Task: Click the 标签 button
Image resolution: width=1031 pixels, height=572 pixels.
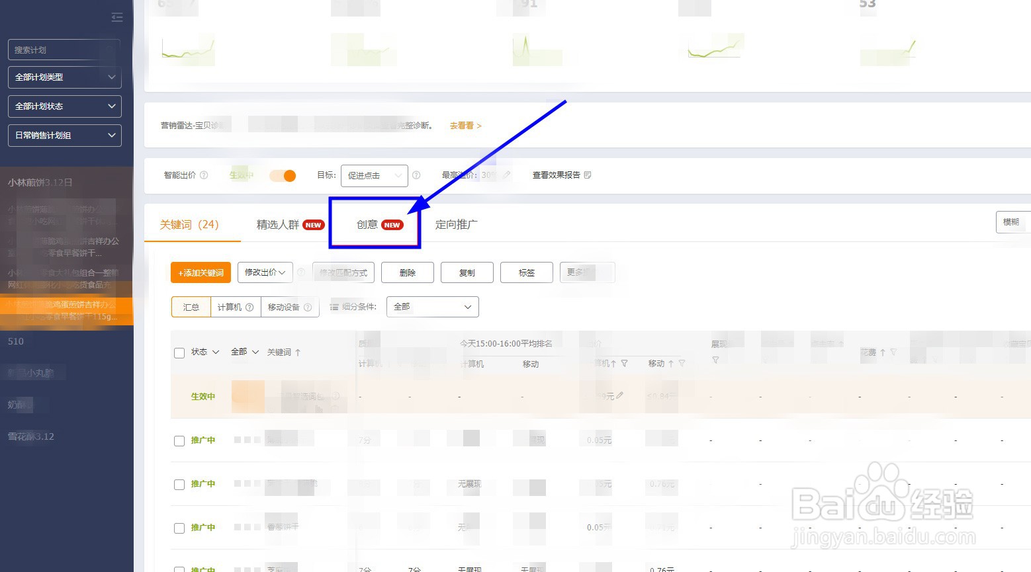Action: (x=527, y=272)
